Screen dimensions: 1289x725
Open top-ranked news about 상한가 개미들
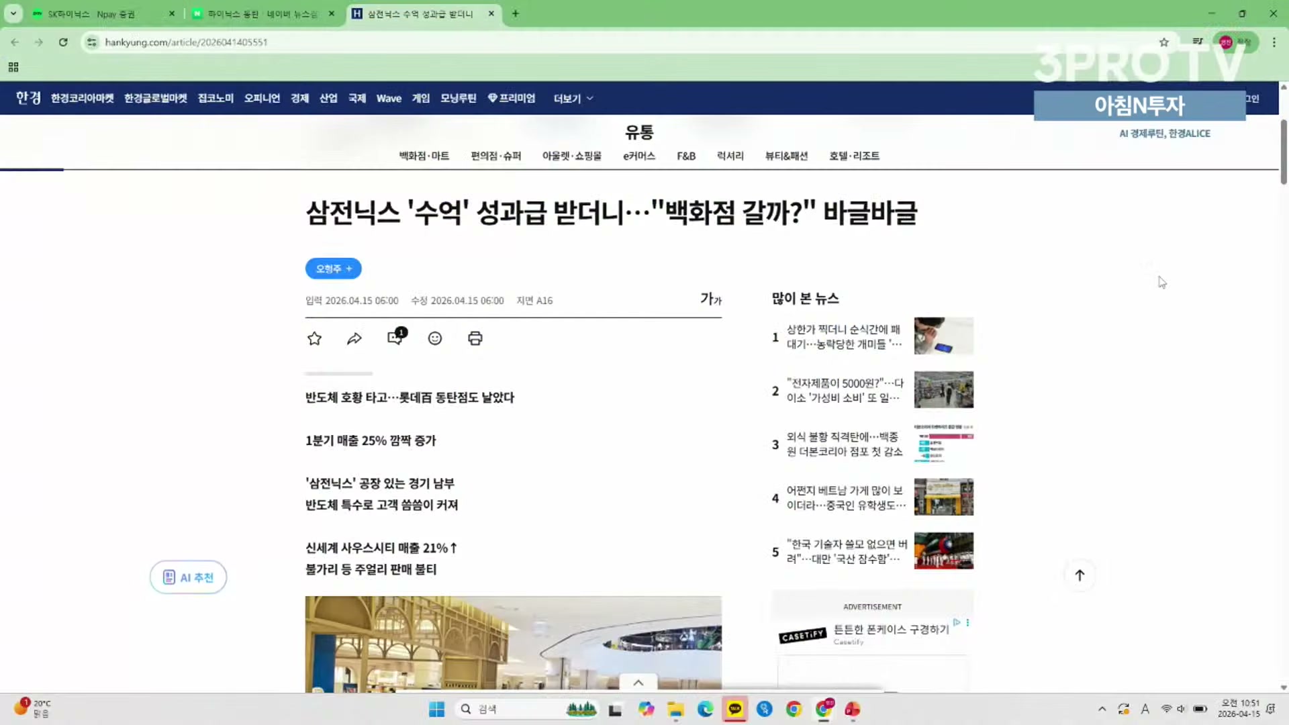[x=843, y=336]
